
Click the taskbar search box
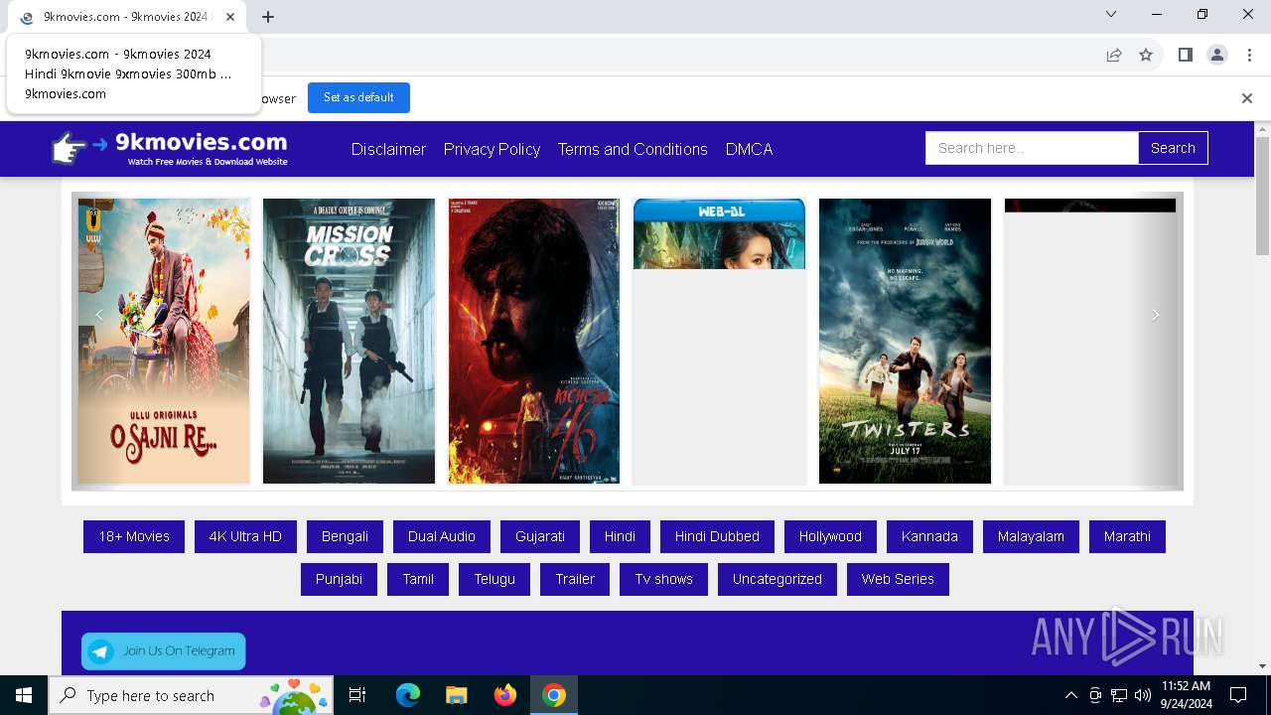point(190,695)
